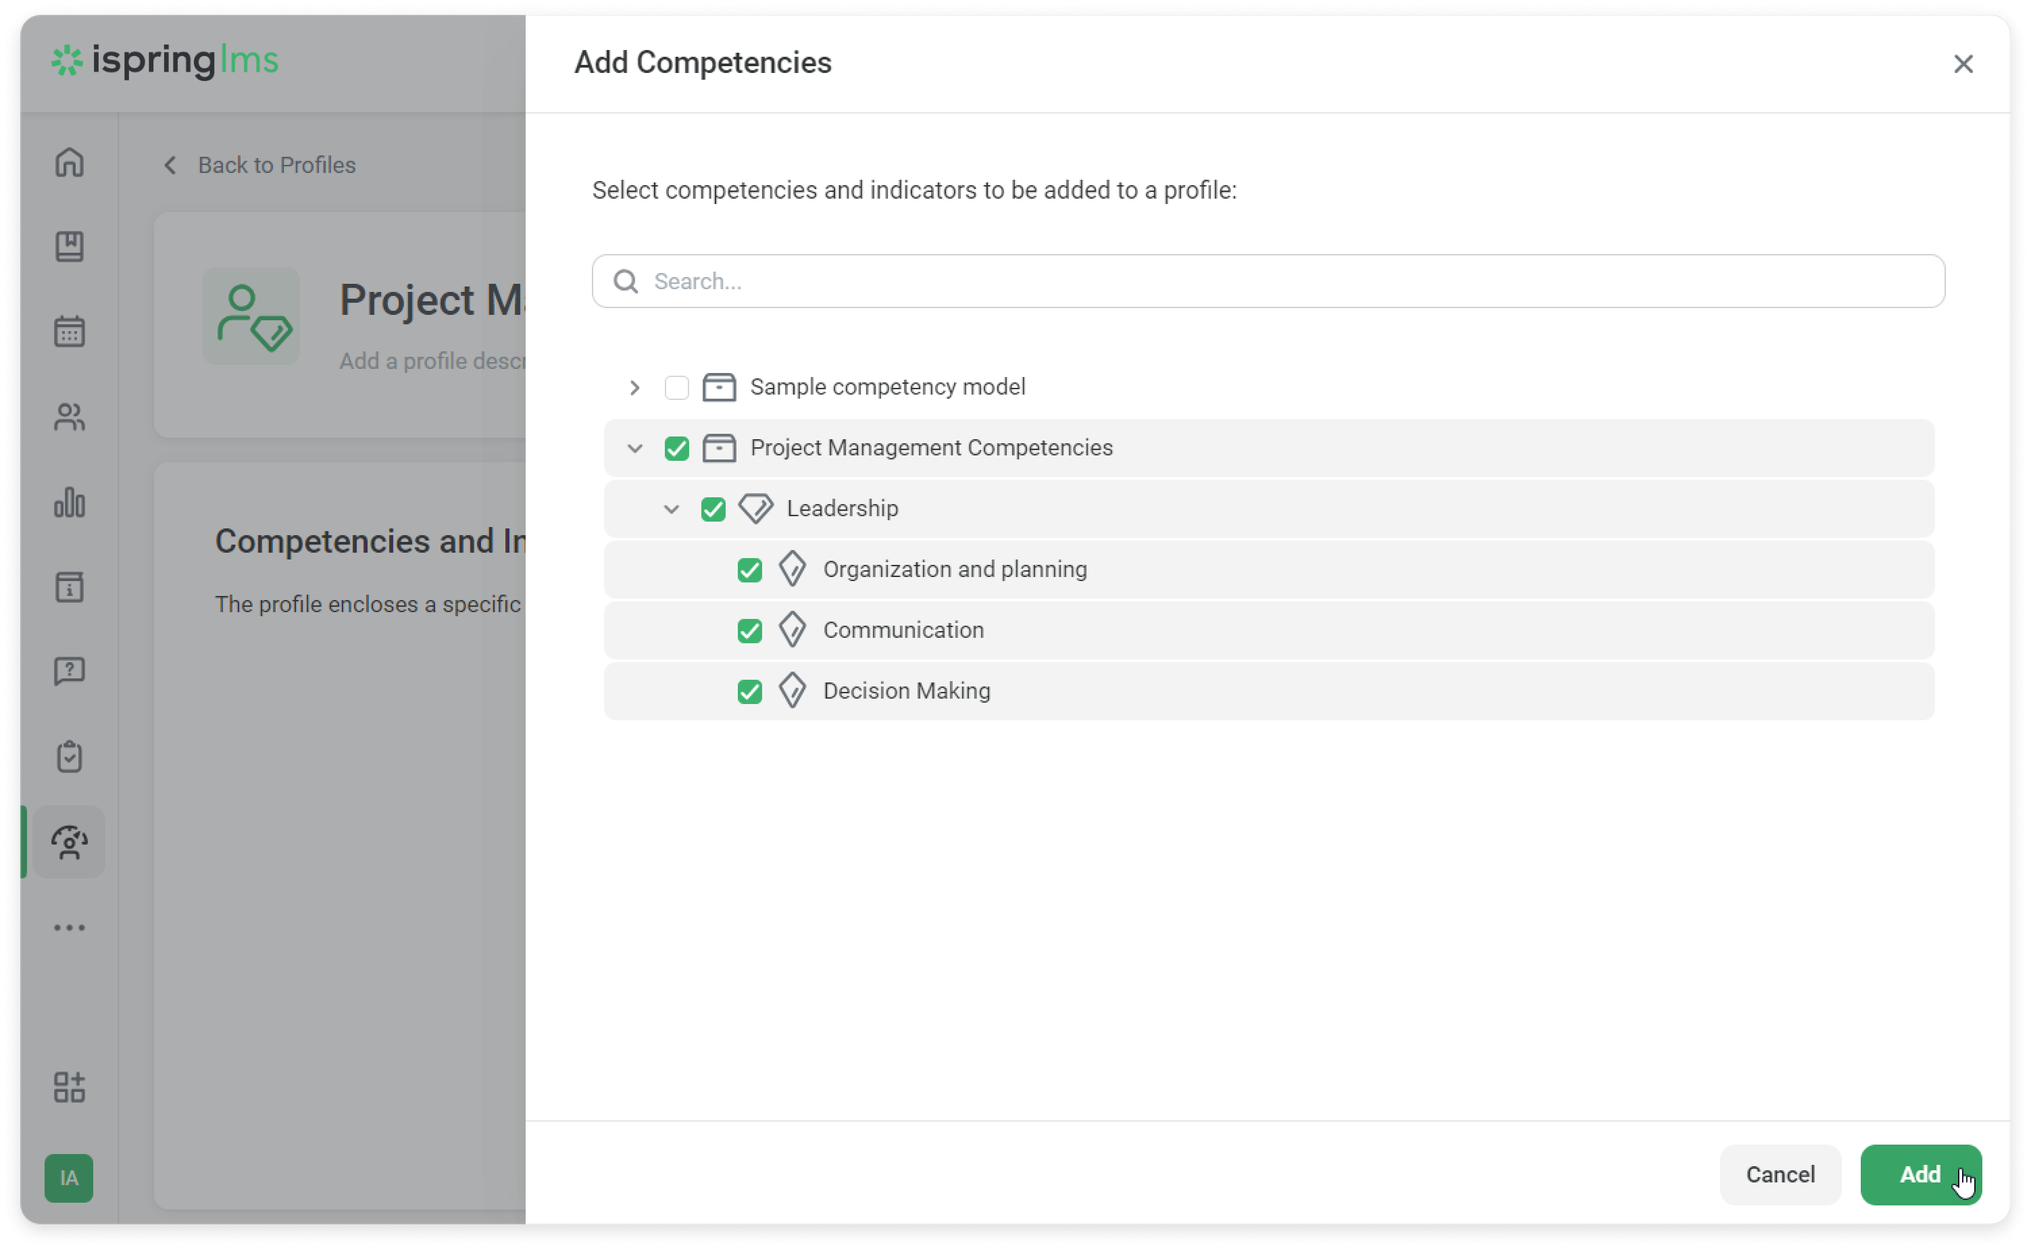The height and width of the screenshot is (1250, 2031).
Task: Click the question message icon in sidebar
Action: coord(70,670)
